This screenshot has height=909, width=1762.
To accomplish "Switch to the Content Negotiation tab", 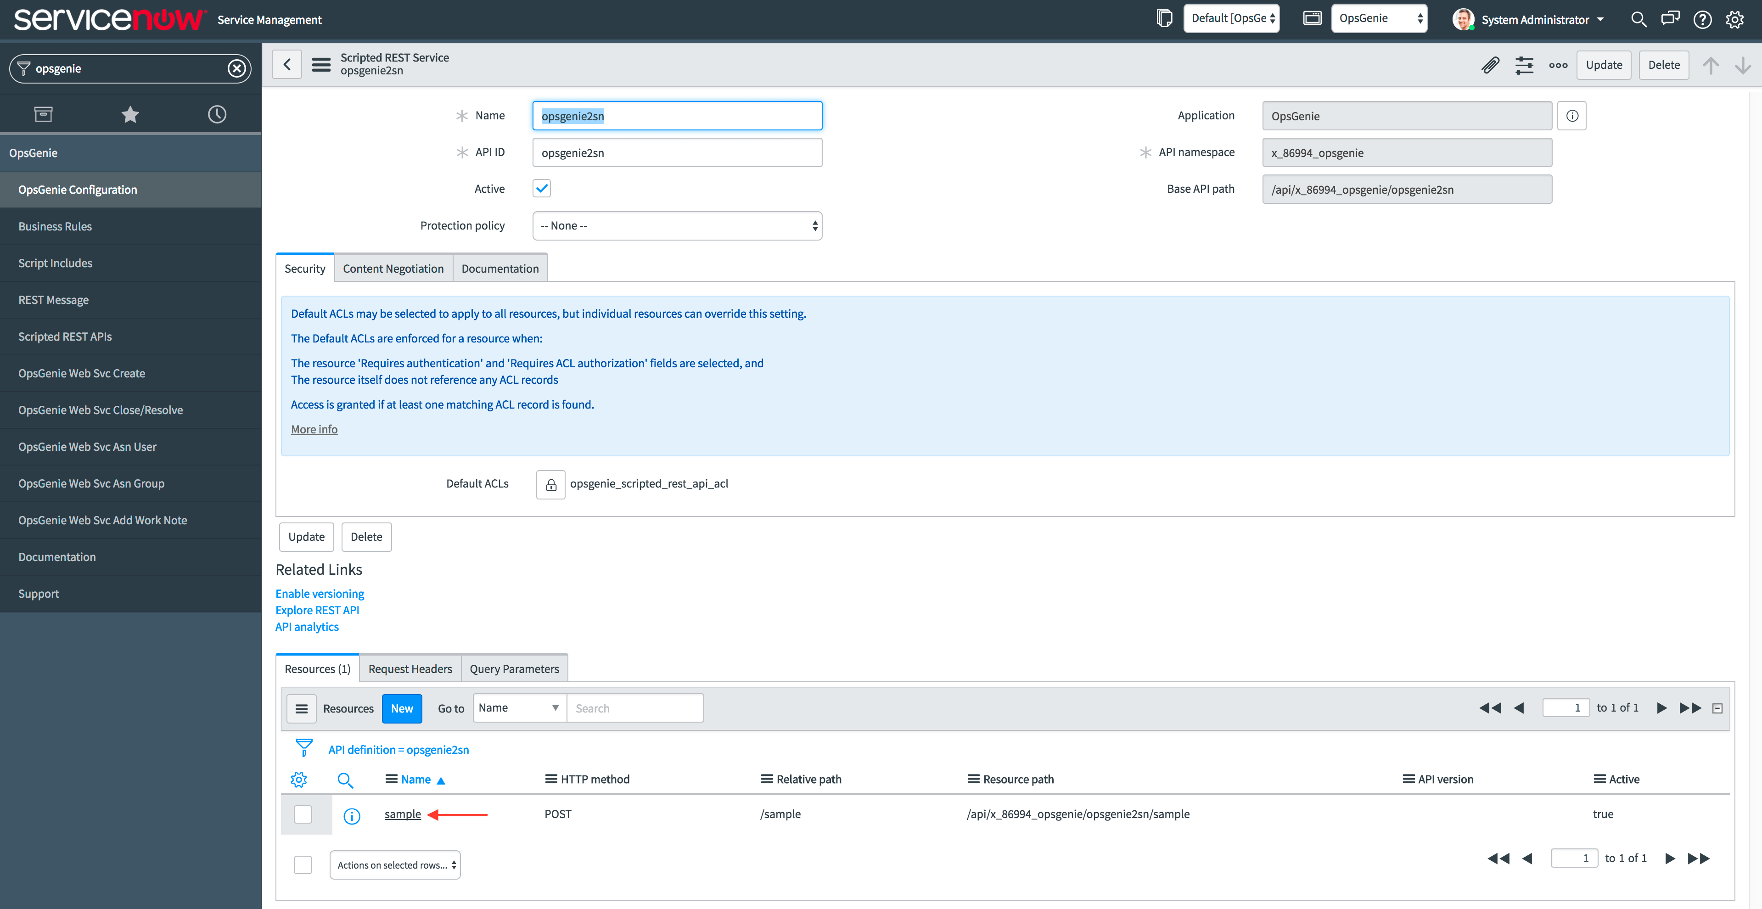I will pyautogui.click(x=393, y=268).
